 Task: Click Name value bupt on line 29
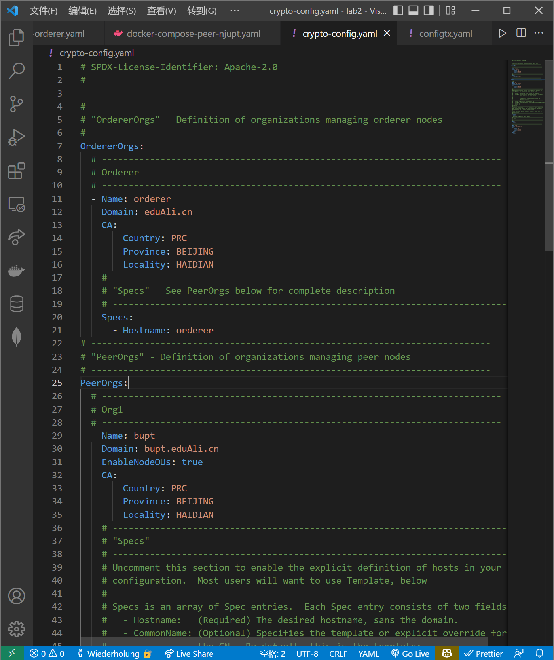[x=144, y=436]
